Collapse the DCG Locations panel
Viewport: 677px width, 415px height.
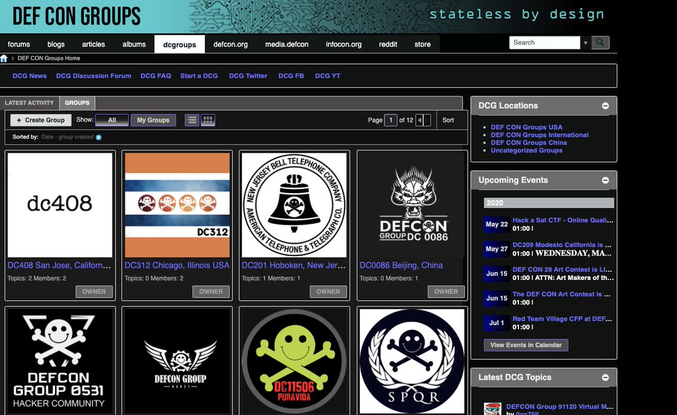click(605, 106)
